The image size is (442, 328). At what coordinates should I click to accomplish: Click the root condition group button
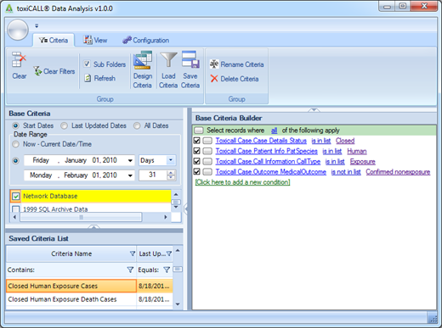[199, 131]
